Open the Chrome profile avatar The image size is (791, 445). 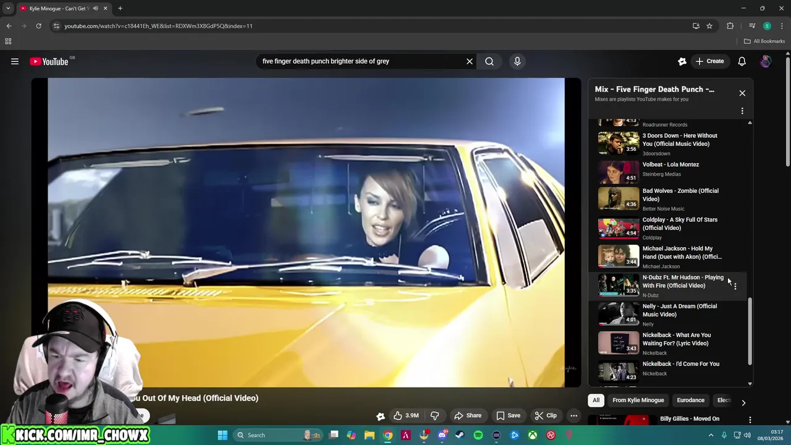(767, 26)
